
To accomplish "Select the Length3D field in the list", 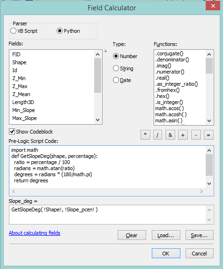I will [23, 102].
